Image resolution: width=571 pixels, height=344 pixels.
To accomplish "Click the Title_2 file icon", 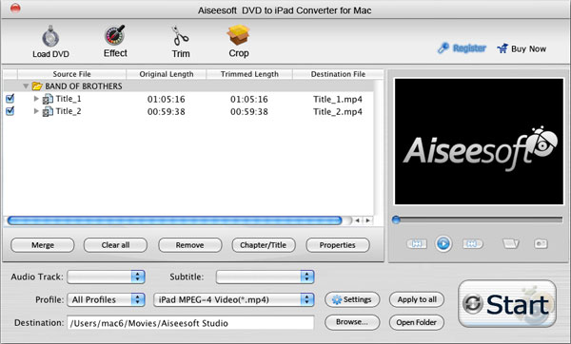I will coord(48,111).
